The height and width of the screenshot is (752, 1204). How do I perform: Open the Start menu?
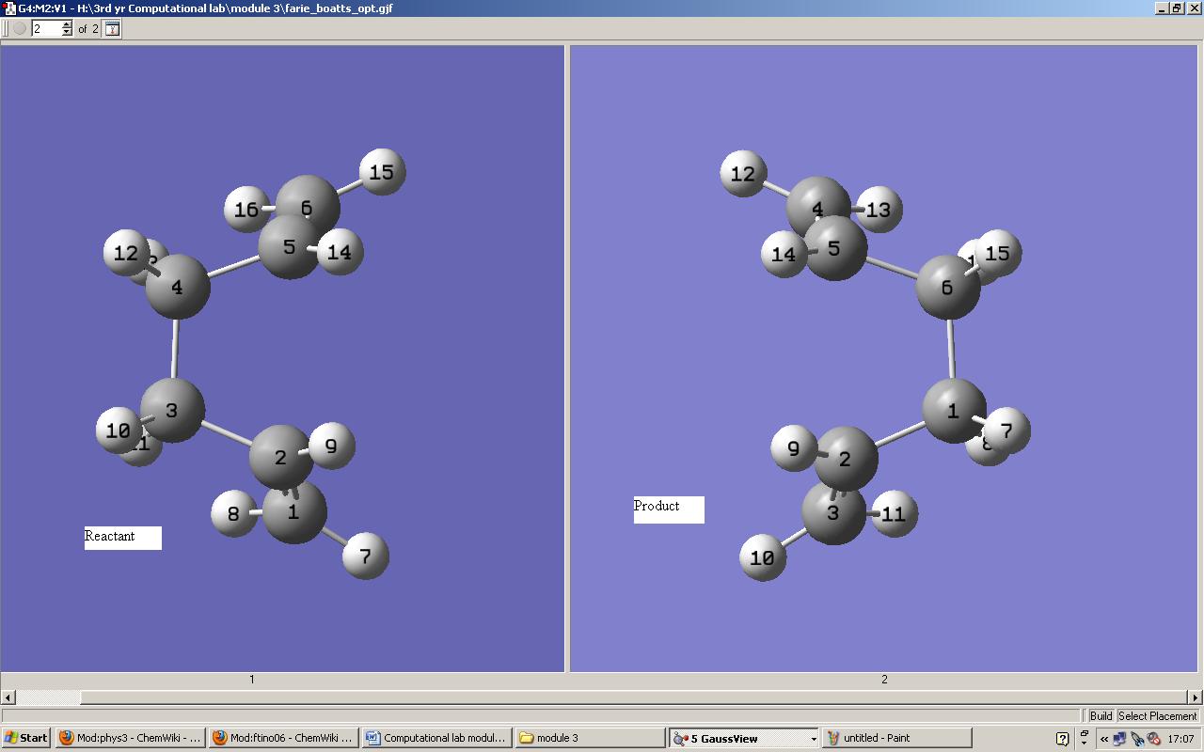25,738
